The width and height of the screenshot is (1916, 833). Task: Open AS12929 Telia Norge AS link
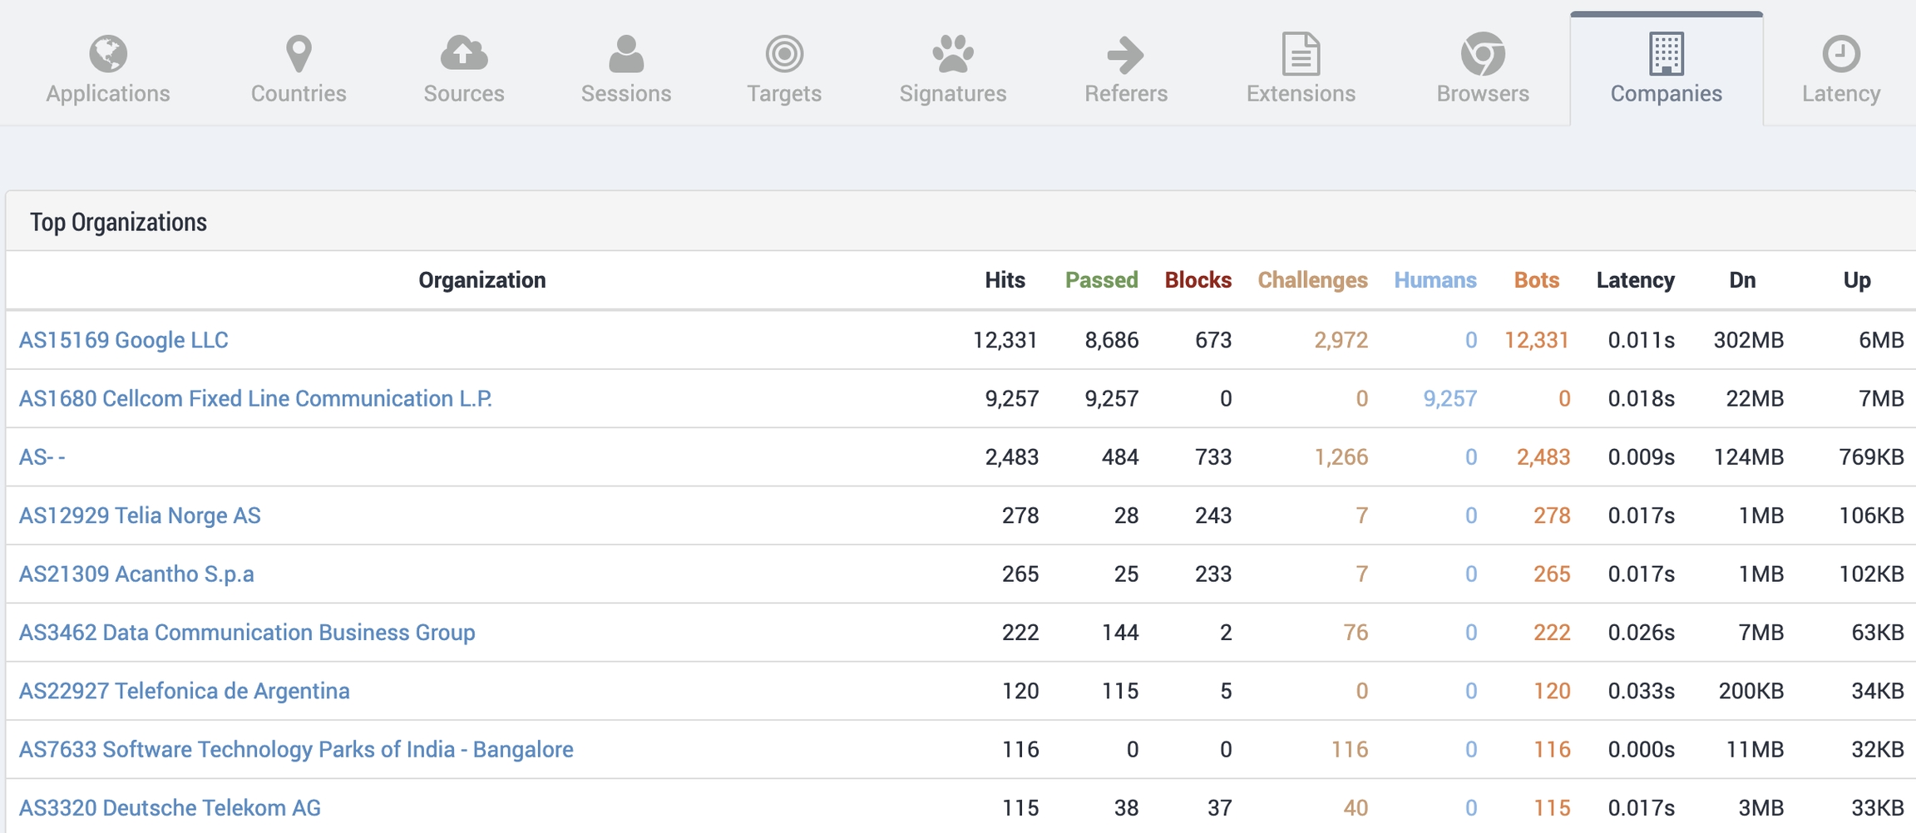140,515
